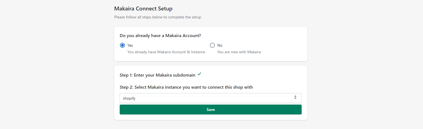Click the gray page background left of the cards

[x=55, y=69]
